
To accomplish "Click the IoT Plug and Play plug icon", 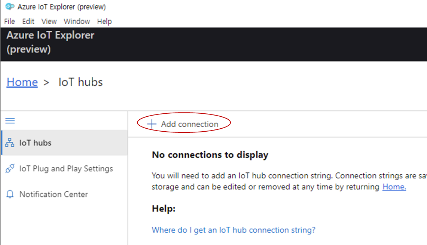I will point(10,169).
